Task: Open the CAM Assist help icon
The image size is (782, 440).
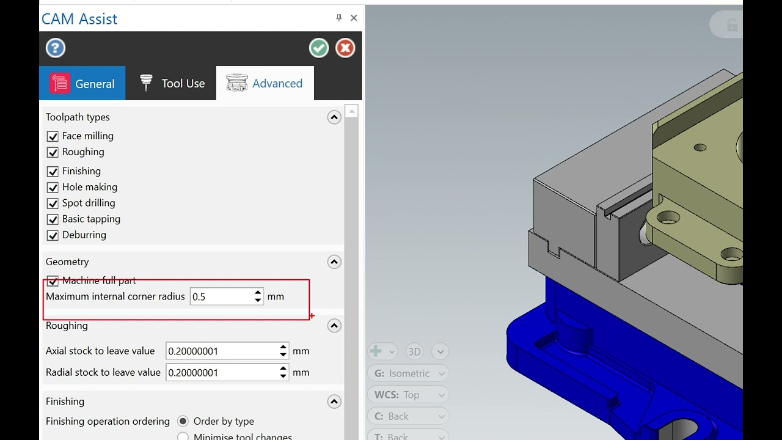Action: [56, 48]
